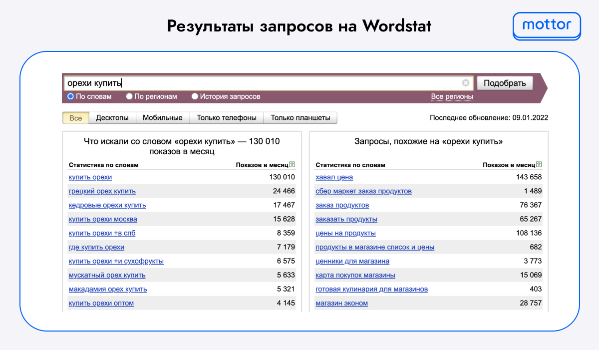Open help icon beside right "Показов в месяц"
The width and height of the screenshot is (599, 350).
pos(539,165)
